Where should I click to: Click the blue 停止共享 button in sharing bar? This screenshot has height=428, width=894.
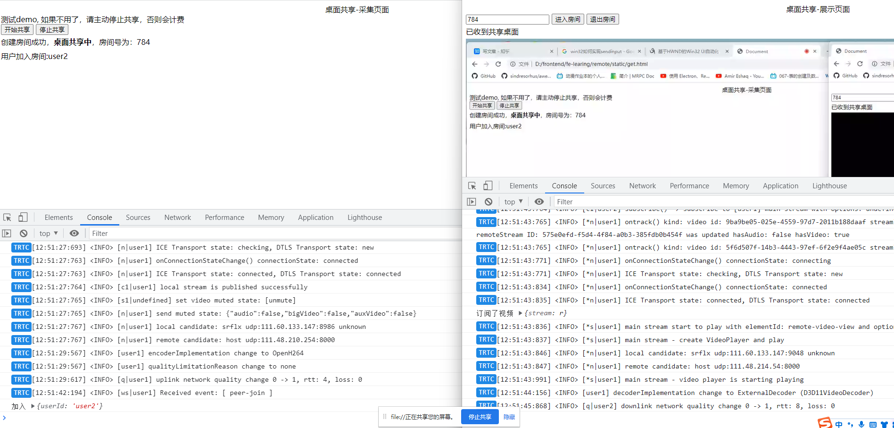pyautogui.click(x=480, y=417)
